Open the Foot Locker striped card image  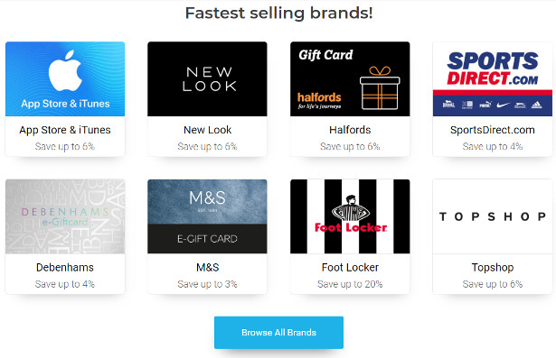350,216
